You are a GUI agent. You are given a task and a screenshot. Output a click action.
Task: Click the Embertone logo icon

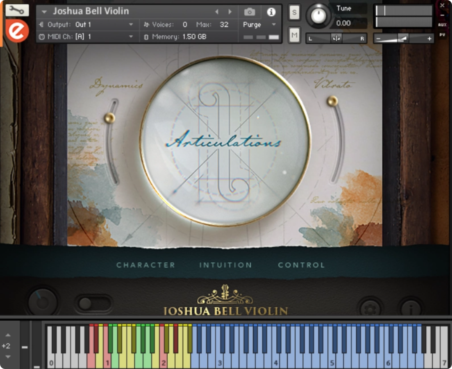[x=17, y=31]
